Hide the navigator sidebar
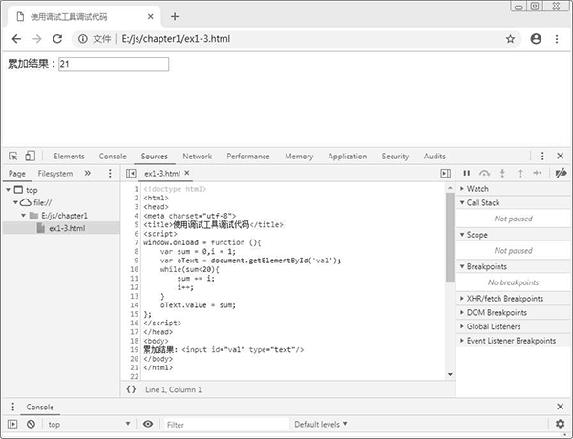 pos(131,173)
